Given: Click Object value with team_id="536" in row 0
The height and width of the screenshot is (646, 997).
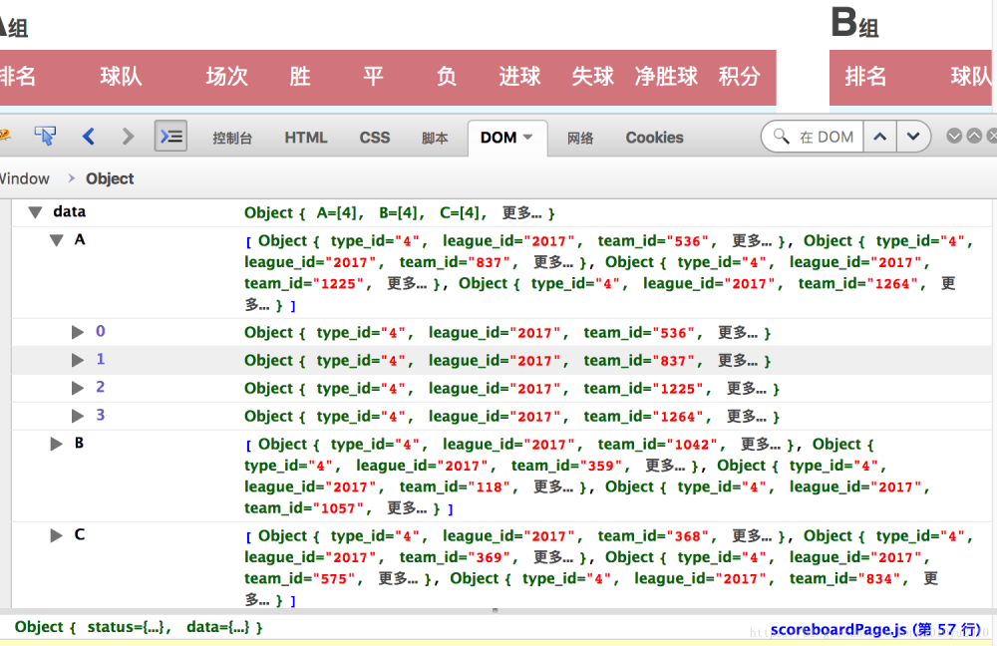Looking at the screenshot, I should [x=507, y=333].
